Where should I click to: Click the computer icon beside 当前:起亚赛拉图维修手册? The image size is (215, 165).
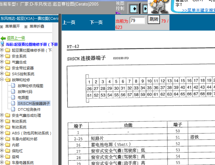tap(2, 44)
